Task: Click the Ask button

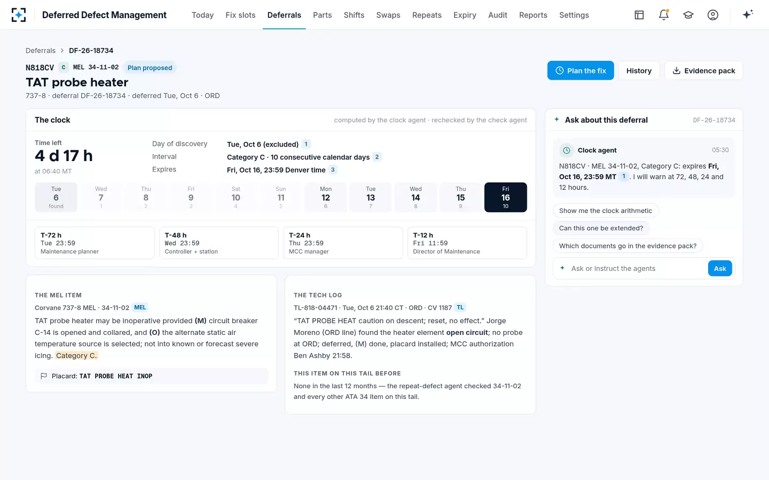Action: [x=720, y=268]
